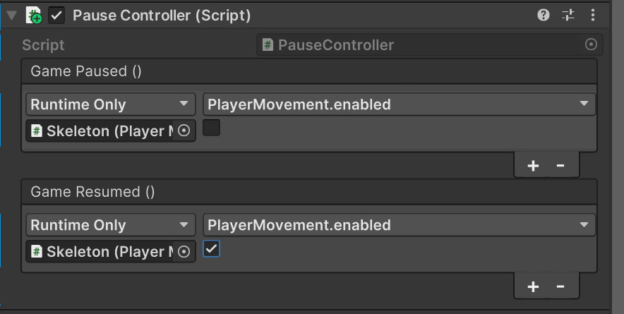Remove listener from Game Paused event
This screenshot has width=624, height=314.
pos(560,165)
